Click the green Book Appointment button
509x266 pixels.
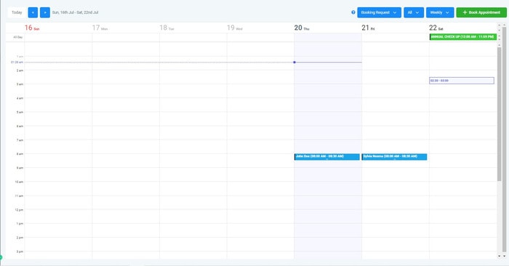(x=481, y=12)
